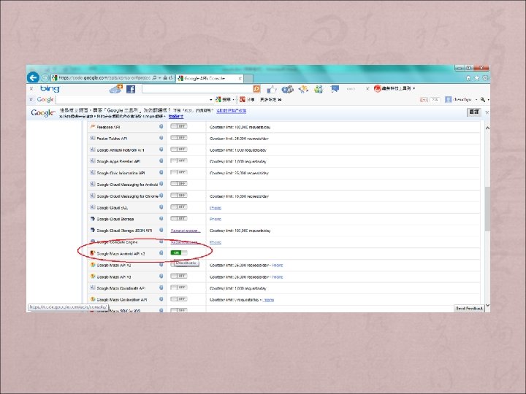The image size is (526, 394).
Task: Open Google toolbar search box dropdown arrow
Action: pos(210,100)
